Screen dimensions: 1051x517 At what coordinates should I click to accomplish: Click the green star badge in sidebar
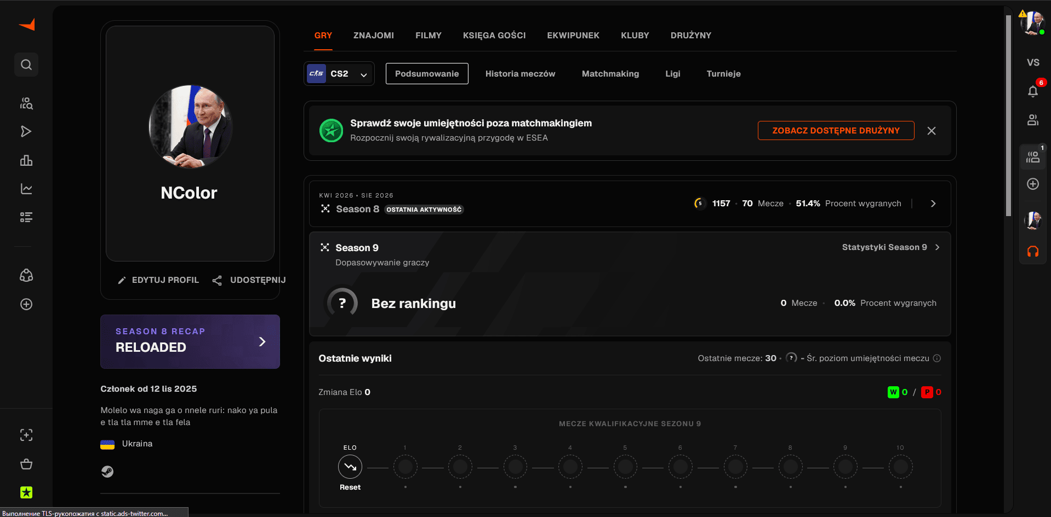pyautogui.click(x=26, y=492)
